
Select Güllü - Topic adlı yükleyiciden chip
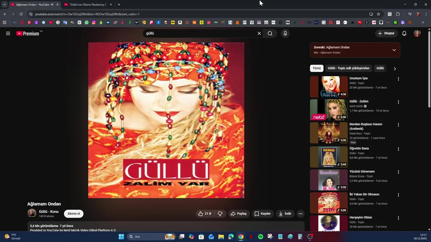click(x=349, y=68)
